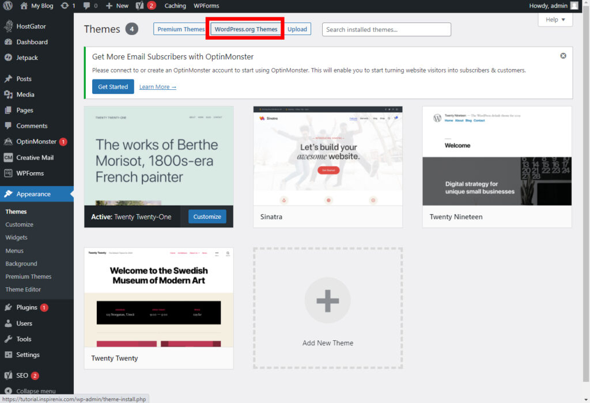Focus the Search installed themes field

(387, 29)
